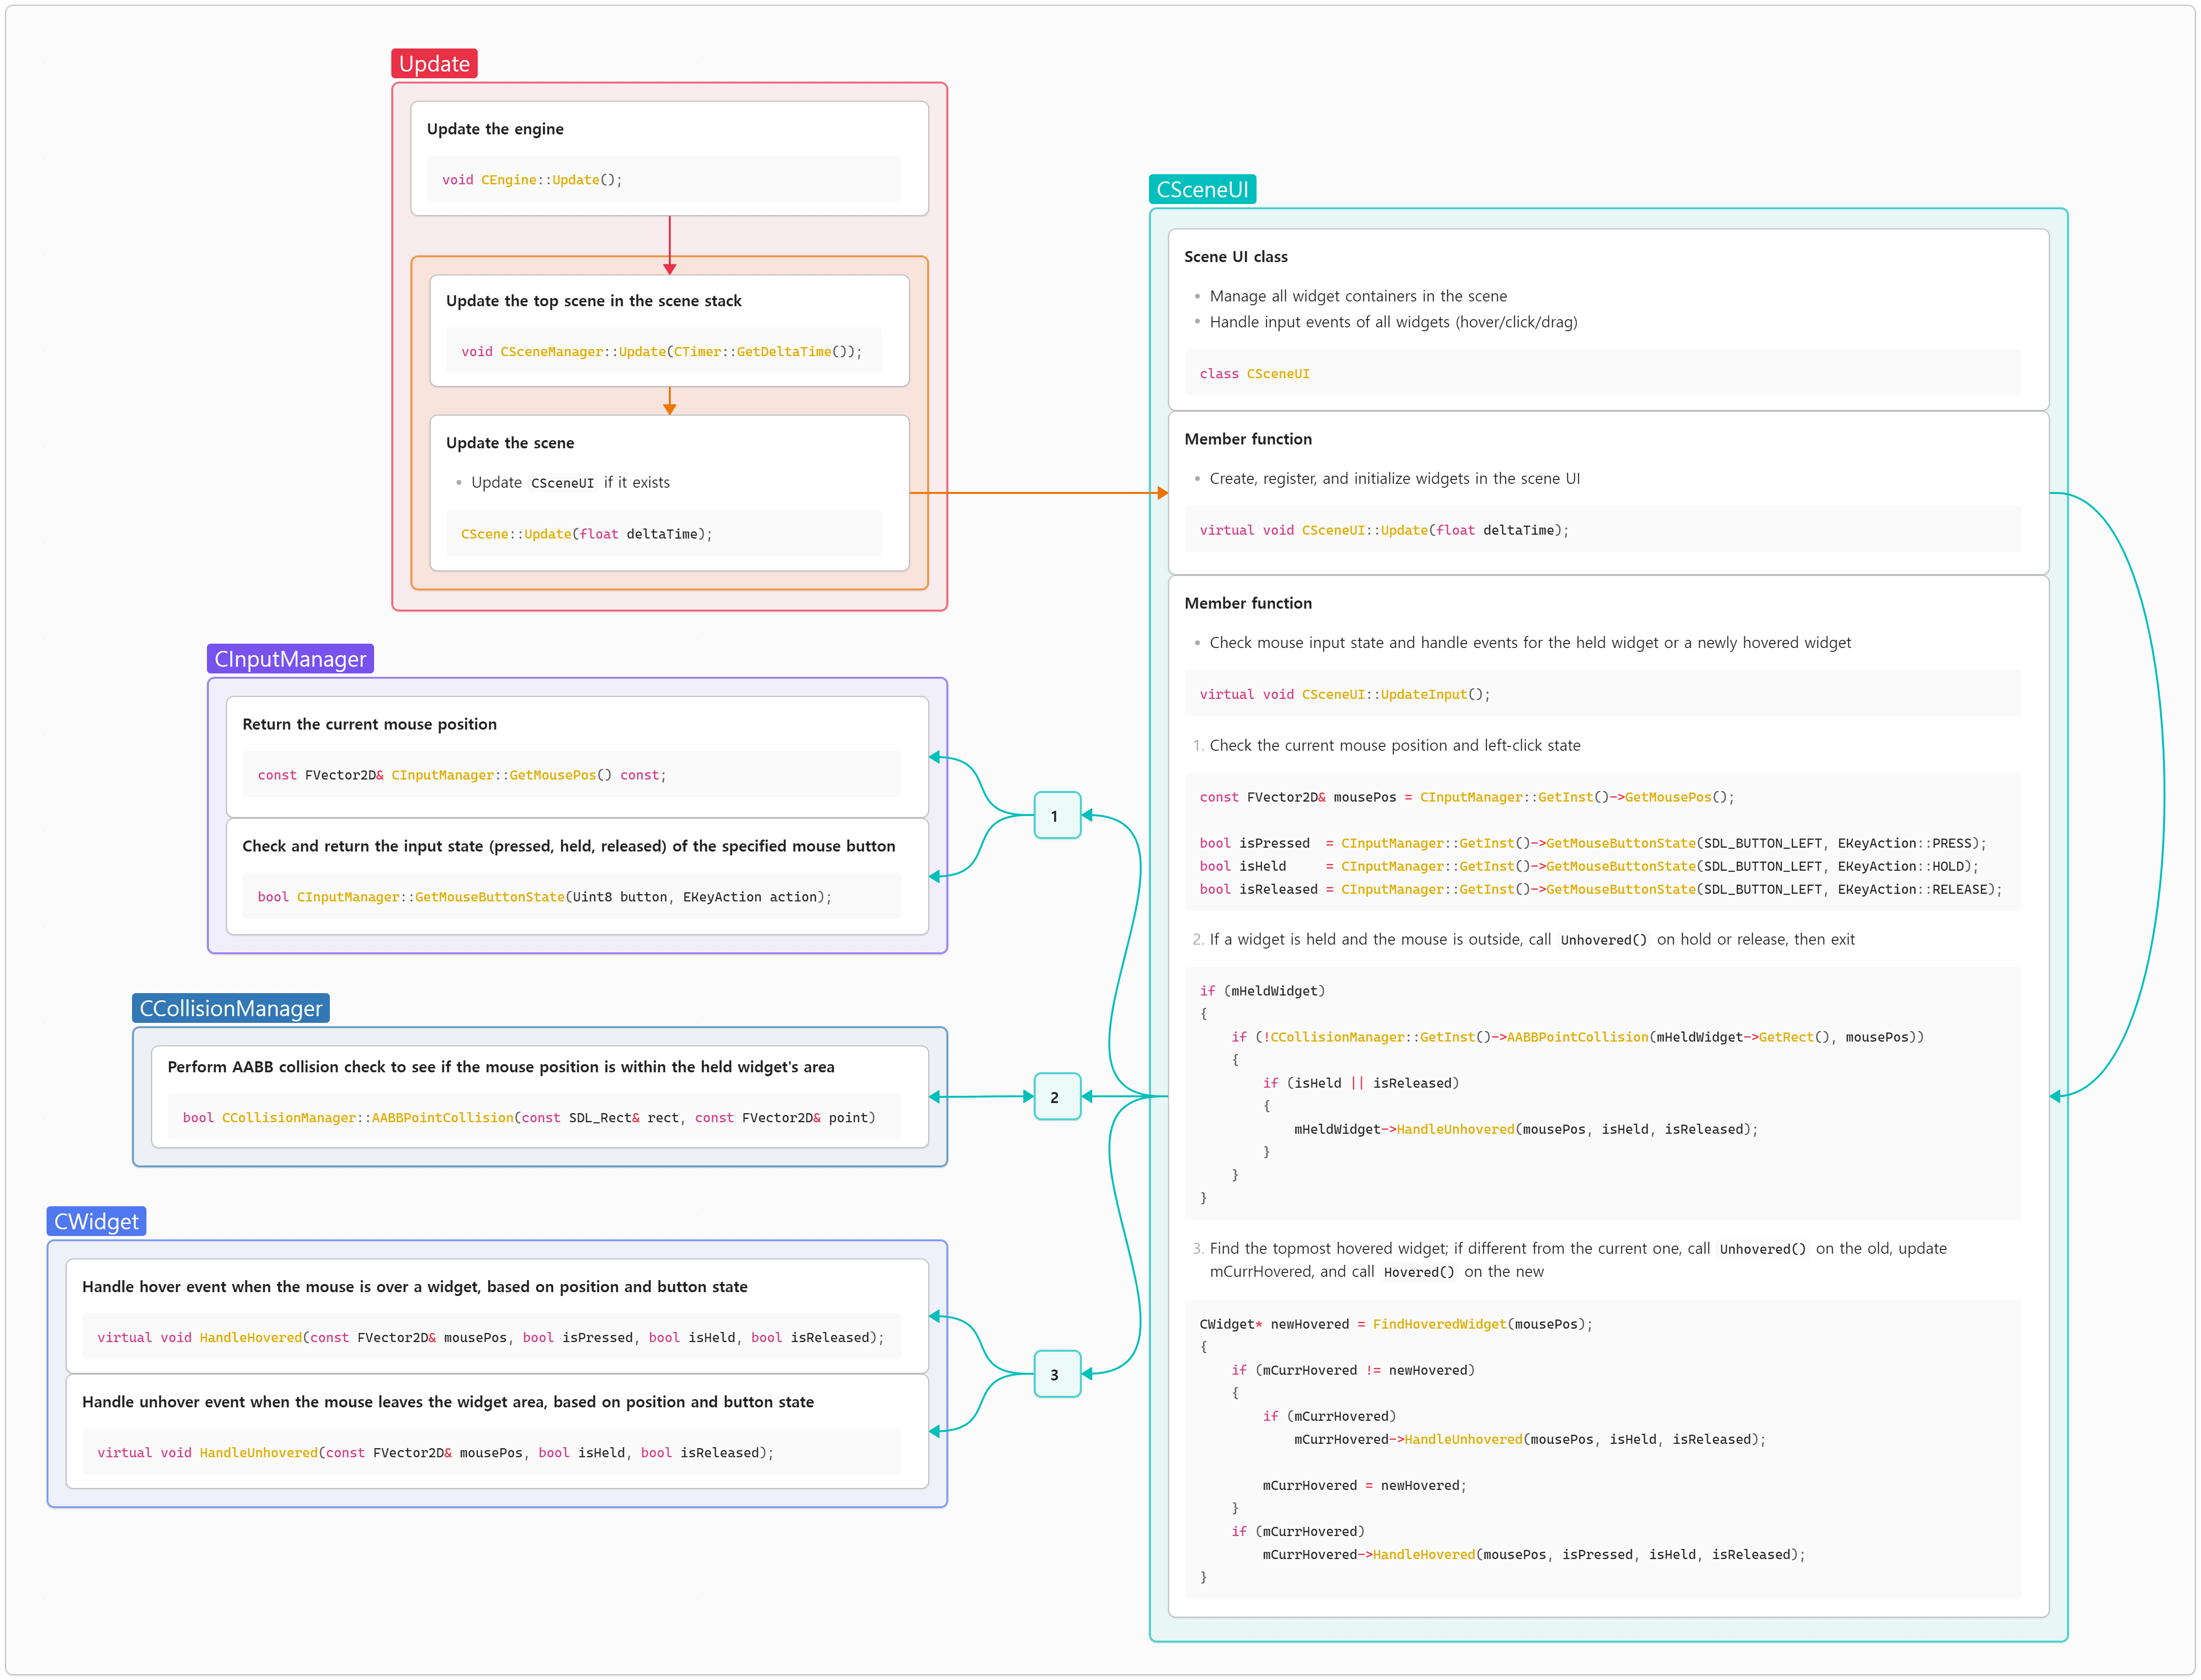2201x1680 pixels.
Task: Click the 'Scene UI class' heading
Action: [1234, 257]
